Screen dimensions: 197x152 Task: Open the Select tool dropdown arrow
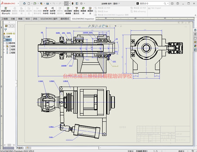pyautogui.click(x=69, y=3)
